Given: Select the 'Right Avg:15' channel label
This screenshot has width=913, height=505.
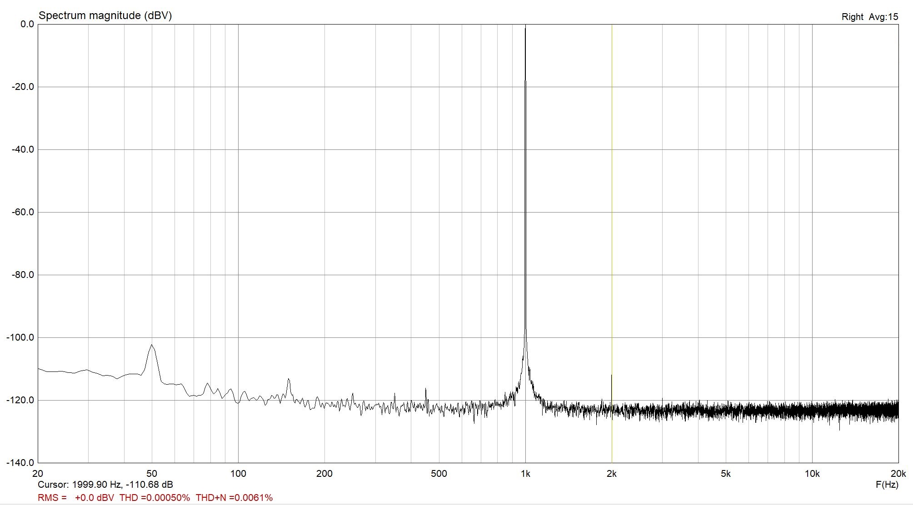Looking at the screenshot, I should point(870,17).
